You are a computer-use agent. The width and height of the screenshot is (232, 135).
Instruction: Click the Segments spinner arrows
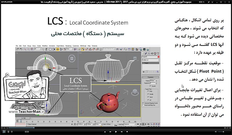(156, 83)
